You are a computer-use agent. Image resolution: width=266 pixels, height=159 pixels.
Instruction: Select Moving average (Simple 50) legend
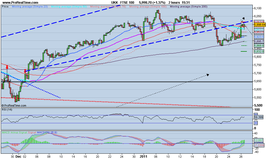(x=69, y=7)
